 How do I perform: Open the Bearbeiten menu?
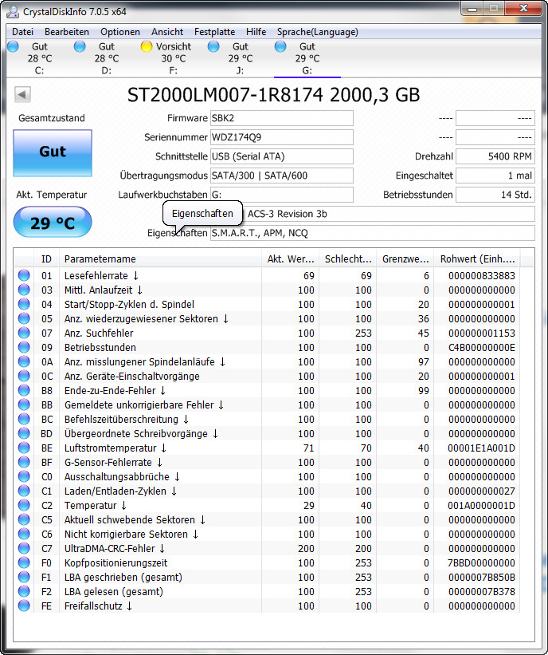(67, 32)
